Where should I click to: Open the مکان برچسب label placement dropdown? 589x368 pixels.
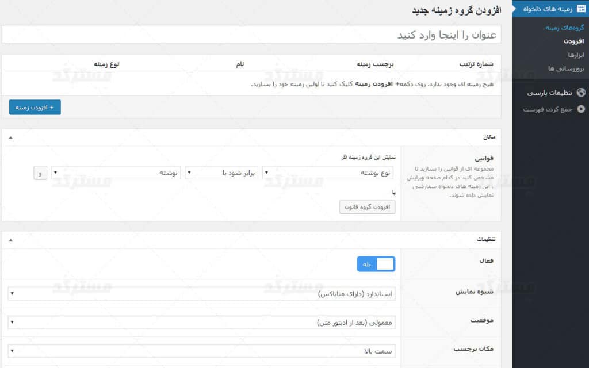click(x=201, y=351)
